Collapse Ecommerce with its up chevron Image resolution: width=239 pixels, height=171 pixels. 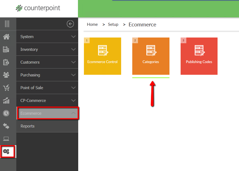coord(74,113)
